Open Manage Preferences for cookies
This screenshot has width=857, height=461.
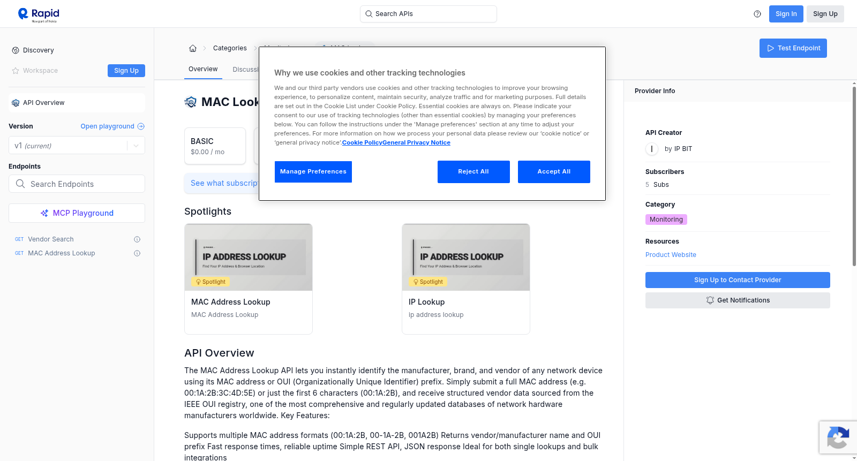pyautogui.click(x=313, y=172)
